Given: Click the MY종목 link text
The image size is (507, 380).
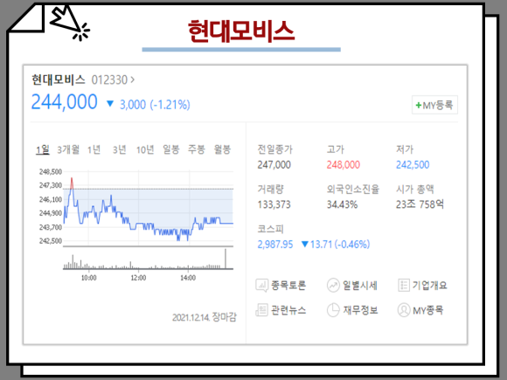Looking at the screenshot, I should (427, 310).
